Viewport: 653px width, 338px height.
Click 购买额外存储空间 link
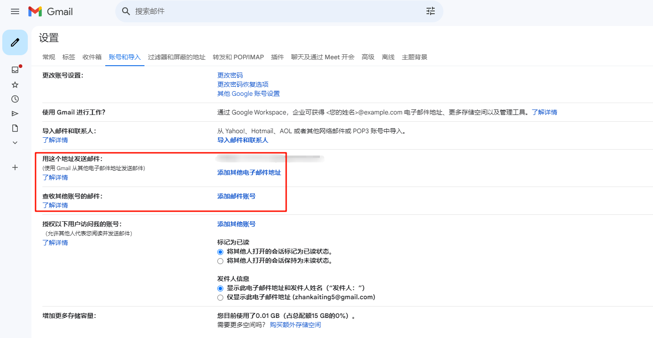pyautogui.click(x=295, y=325)
